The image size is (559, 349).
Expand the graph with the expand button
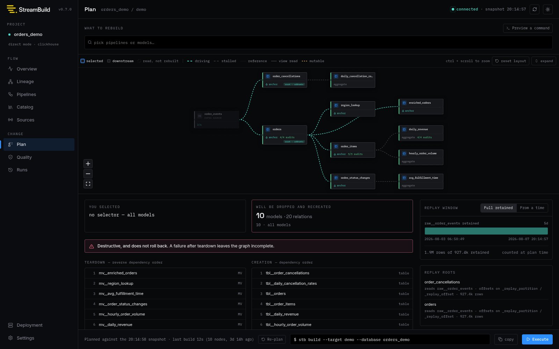[544, 61]
